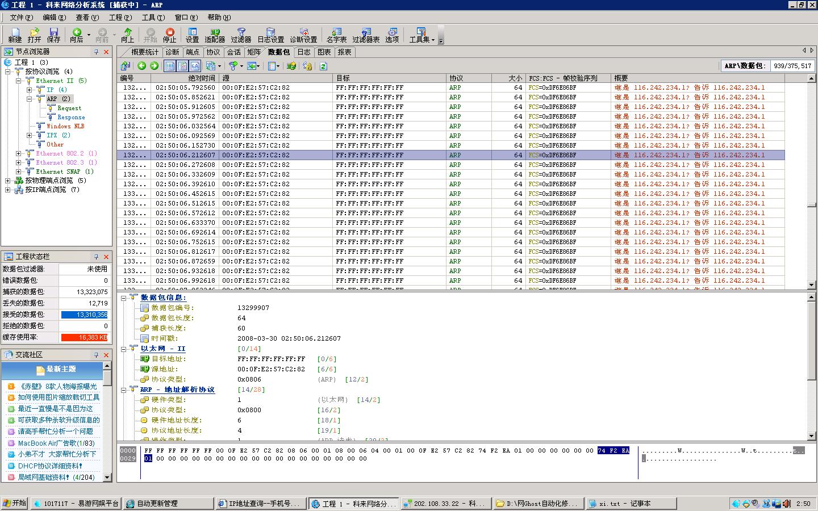Toggle the packet list view button
Screen dimensions: 818x511
[170, 66]
